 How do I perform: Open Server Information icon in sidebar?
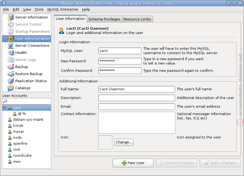[x=11, y=17]
